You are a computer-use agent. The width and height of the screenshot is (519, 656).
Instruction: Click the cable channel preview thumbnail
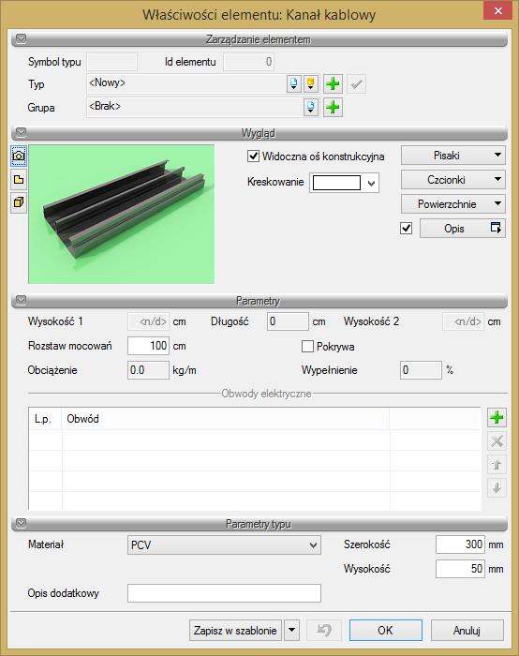pyautogui.click(x=121, y=215)
